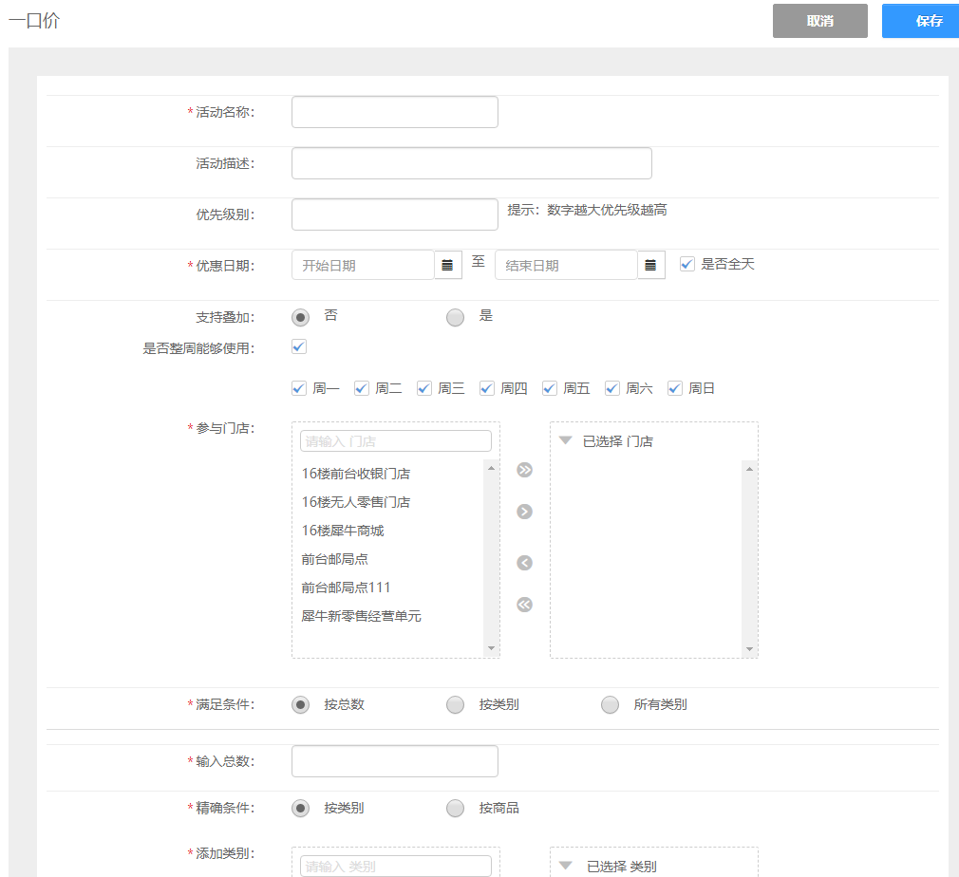Click the 请输入 类别 search box

[x=396, y=866]
